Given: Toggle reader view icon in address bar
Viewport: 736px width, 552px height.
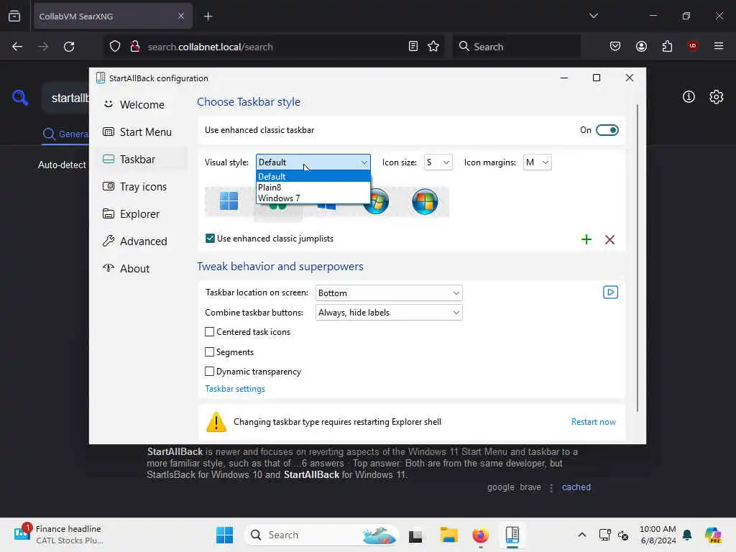Looking at the screenshot, I should pos(413,47).
